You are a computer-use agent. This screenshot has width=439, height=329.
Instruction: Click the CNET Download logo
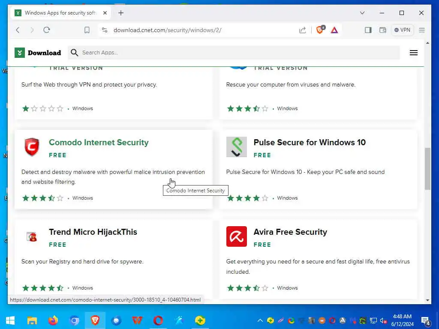pos(38,53)
